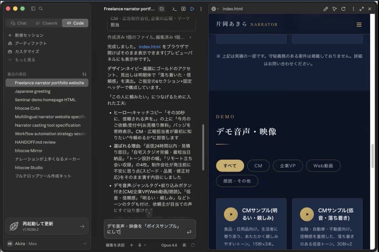379x252 pixels.
Task: Send the prompt with the return arrow icon
Action: coord(189,232)
